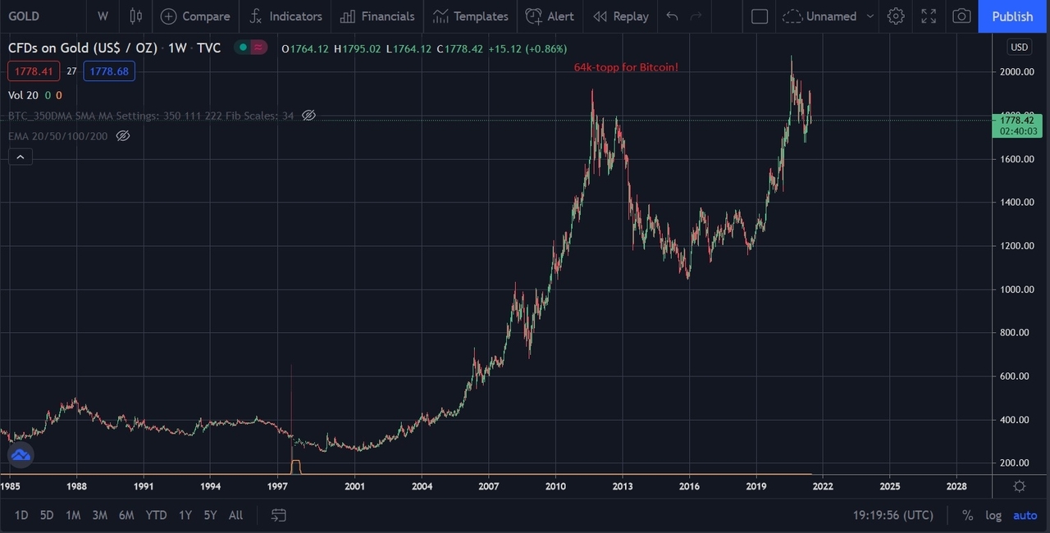Click the Compare symbols button
1050x533 pixels.
pyautogui.click(x=195, y=16)
